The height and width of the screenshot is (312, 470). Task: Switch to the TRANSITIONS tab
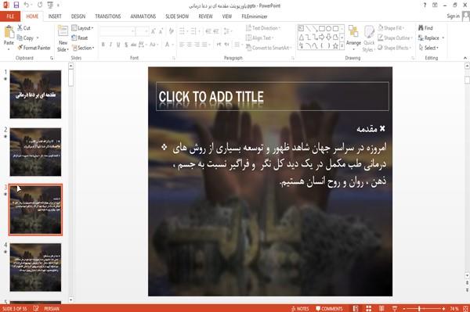tap(108, 16)
